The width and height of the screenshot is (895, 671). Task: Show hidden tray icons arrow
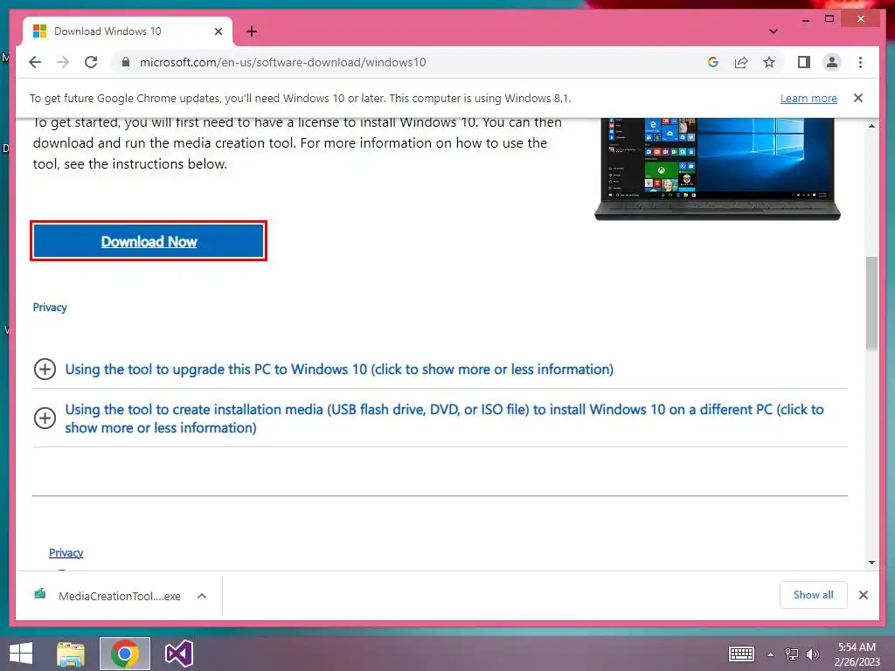point(771,654)
